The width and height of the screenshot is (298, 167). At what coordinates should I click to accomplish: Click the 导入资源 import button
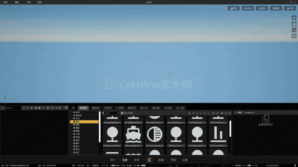(127, 113)
